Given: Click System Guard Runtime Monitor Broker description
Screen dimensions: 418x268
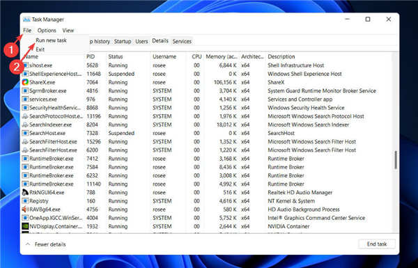Looking at the screenshot, I should click(x=322, y=91).
